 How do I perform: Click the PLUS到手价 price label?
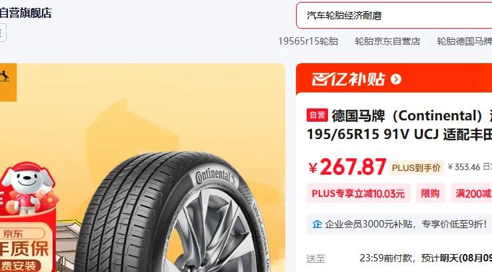(x=416, y=168)
